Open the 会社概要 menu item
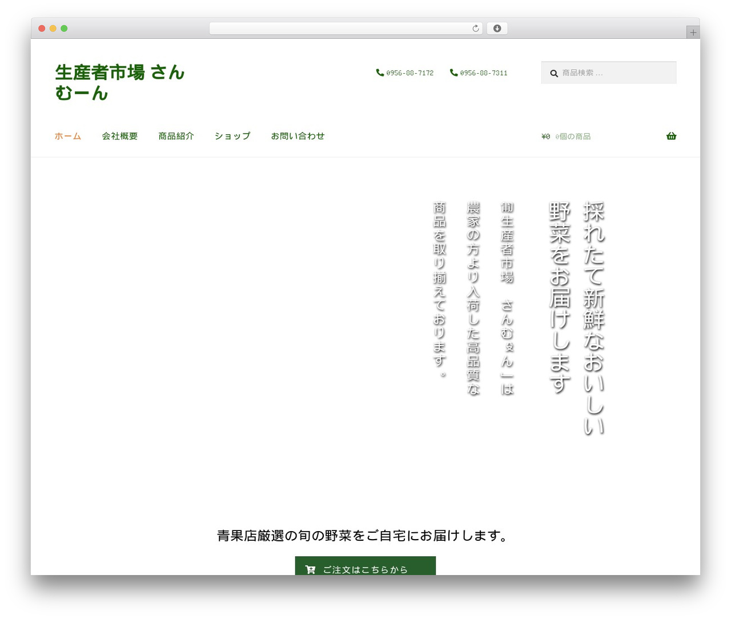 point(120,136)
